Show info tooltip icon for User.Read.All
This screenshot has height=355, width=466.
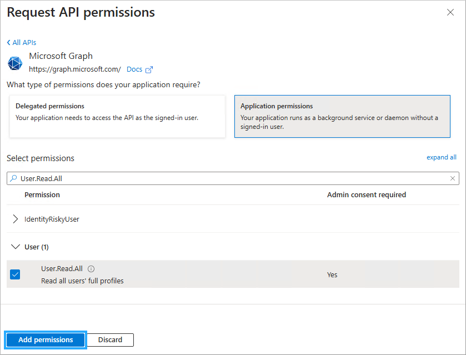coord(91,269)
